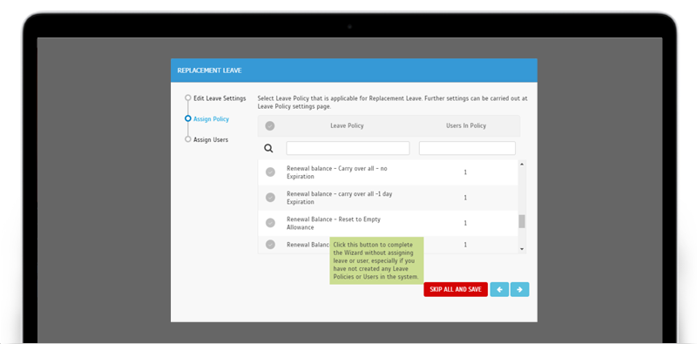Viewport: 697px width, 344px height.
Task: Click the Users In Policy filter field
Action: [467, 148]
